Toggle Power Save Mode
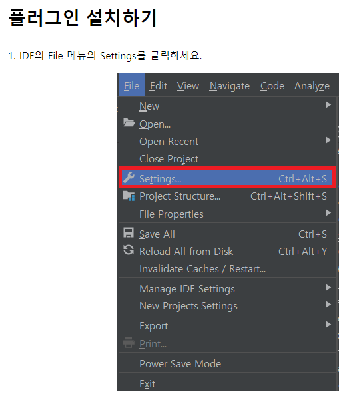 [x=227, y=363]
